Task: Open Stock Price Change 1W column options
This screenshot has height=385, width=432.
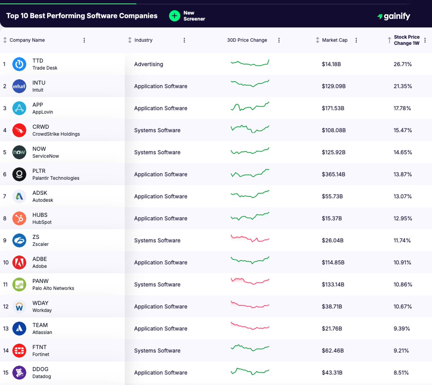Action: (x=425, y=40)
